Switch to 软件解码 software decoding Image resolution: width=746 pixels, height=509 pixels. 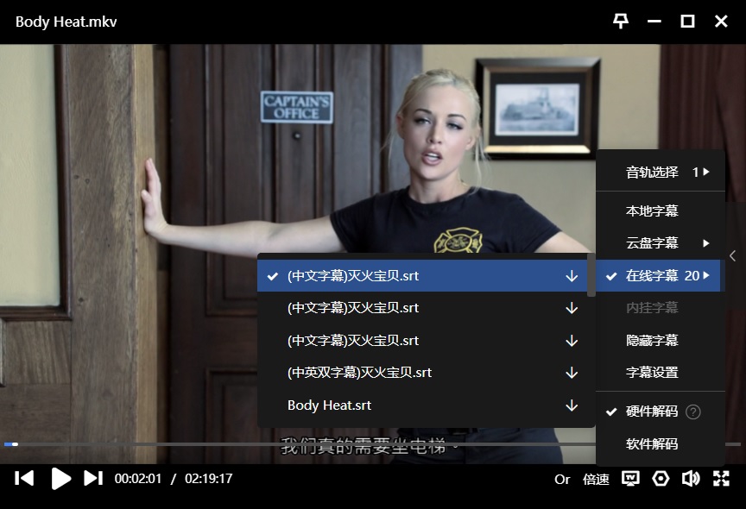click(x=652, y=444)
